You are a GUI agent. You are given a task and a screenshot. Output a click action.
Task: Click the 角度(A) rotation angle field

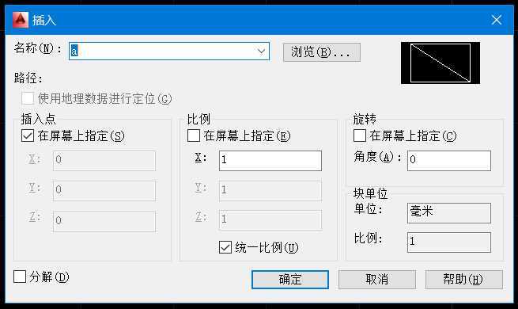pos(449,161)
